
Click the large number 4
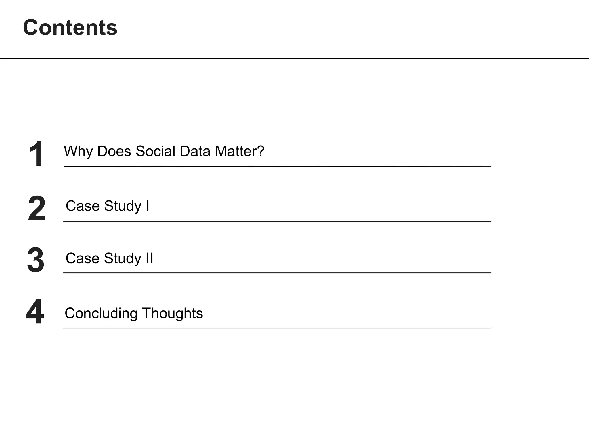(35, 312)
